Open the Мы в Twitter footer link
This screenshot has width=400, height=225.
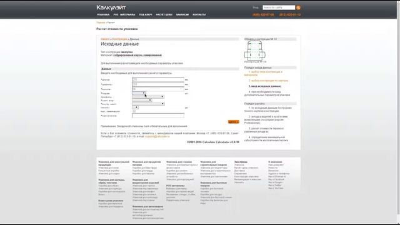coord(275,185)
